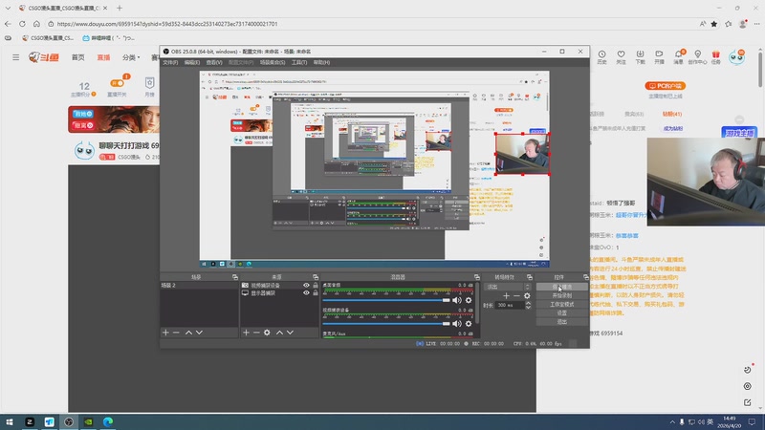
Task: Click the streaming button under controls
Action: [x=561, y=287]
